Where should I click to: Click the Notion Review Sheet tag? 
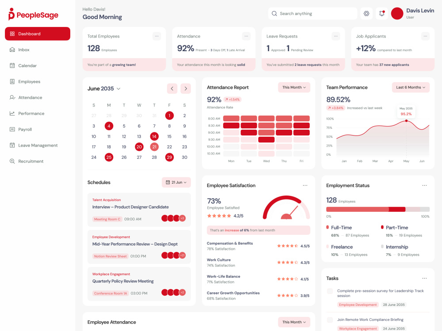(110, 256)
